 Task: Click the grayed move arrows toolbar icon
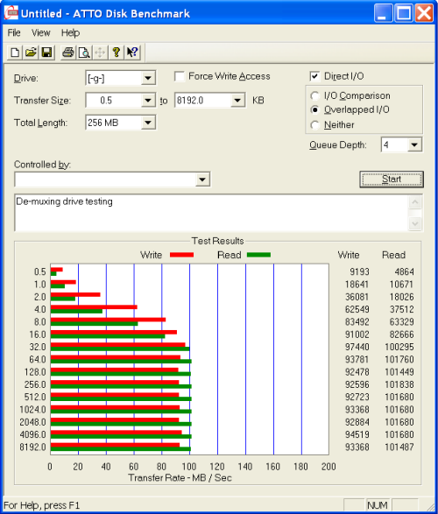click(100, 53)
